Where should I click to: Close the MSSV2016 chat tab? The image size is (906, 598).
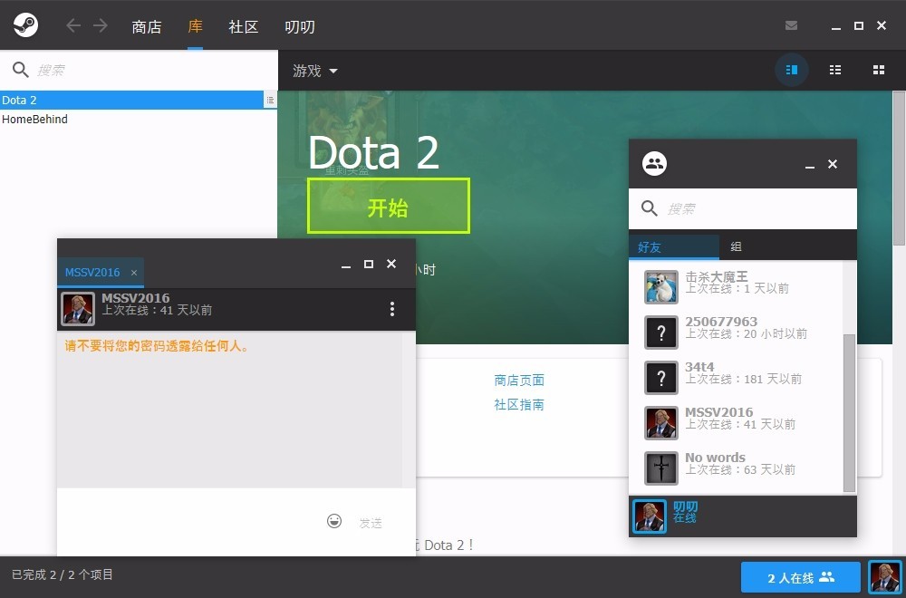click(x=134, y=273)
